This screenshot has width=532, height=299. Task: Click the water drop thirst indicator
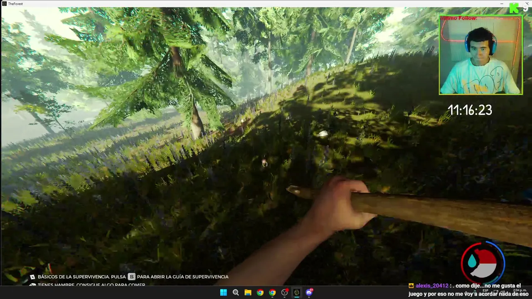472,261
